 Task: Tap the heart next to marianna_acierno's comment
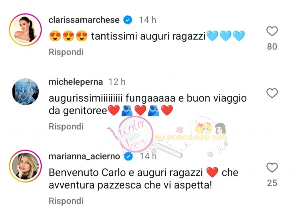pyautogui.click(x=272, y=168)
